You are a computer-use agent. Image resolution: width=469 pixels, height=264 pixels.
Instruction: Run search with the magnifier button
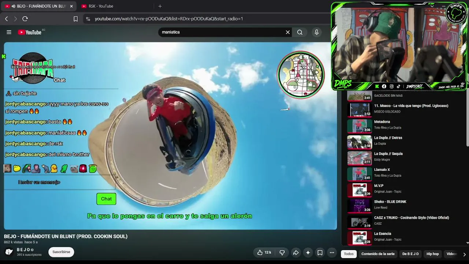pos(300,32)
